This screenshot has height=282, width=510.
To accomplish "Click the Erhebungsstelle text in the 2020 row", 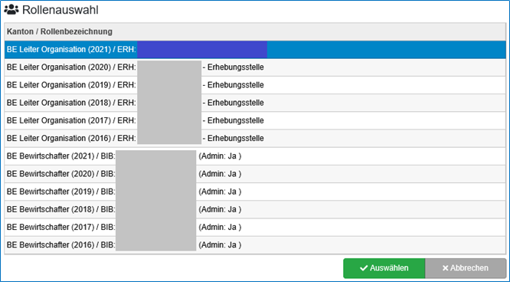I will pyautogui.click(x=236, y=67).
